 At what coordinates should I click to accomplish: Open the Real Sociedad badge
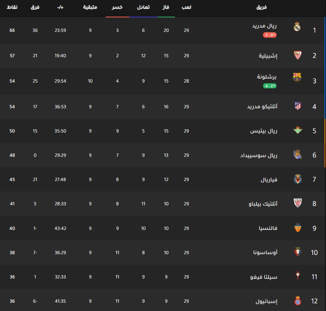pyautogui.click(x=297, y=154)
